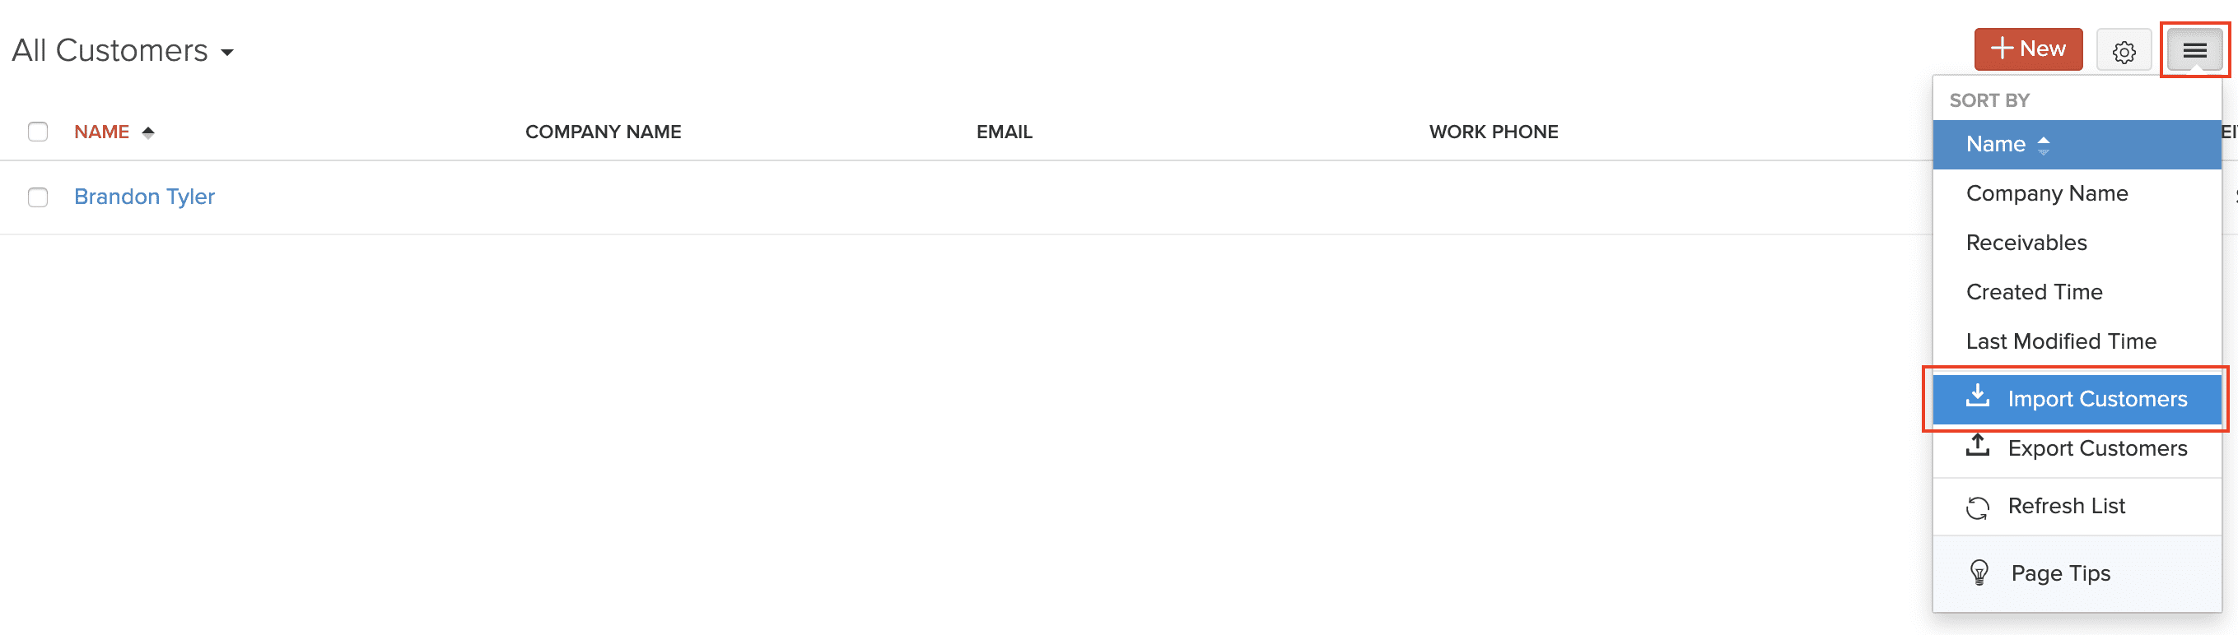This screenshot has height=635, width=2238.
Task: Check the Brandon Tyler row checkbox
Action: (37, 197)
